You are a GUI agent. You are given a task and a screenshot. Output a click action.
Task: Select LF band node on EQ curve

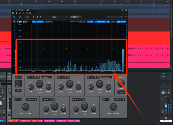(43, 48)
